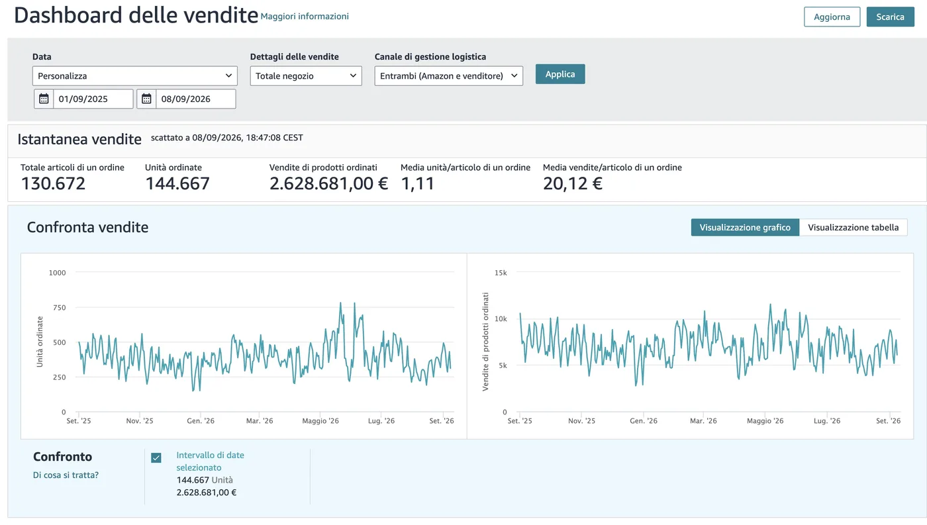Edit the start date field 01/09/2025

click(93, 99)
